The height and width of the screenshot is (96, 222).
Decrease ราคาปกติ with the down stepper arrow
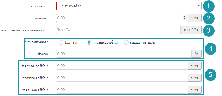184,19
